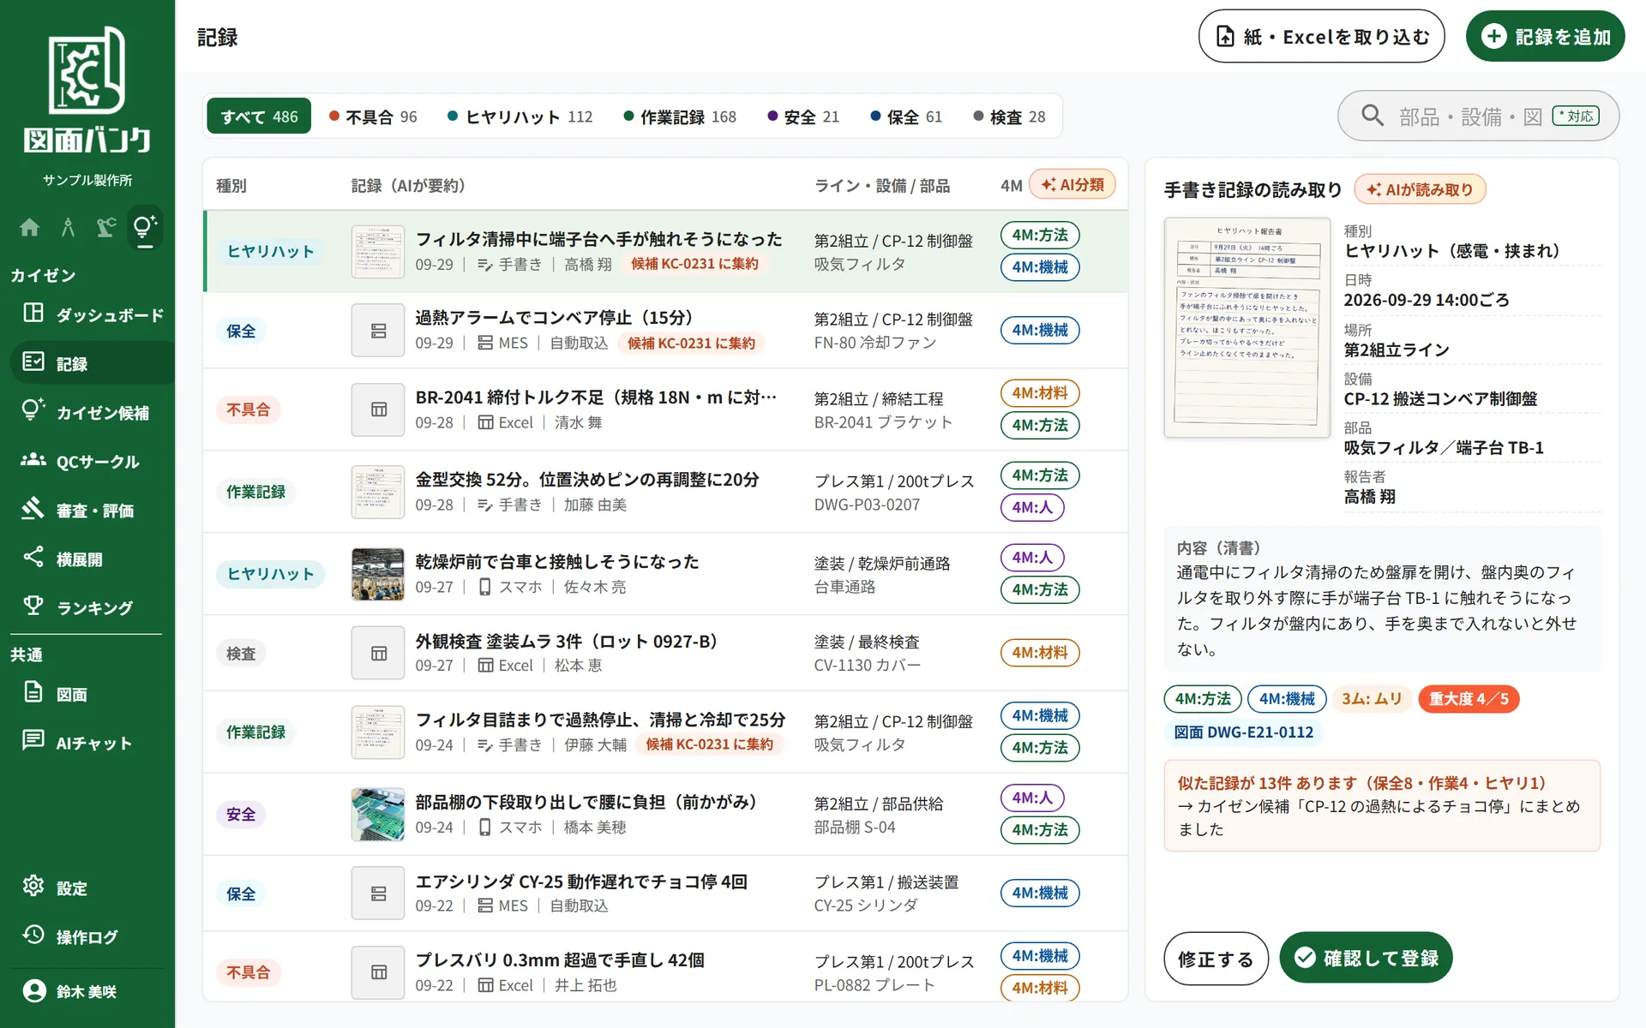Focus the 部品・設備・図 search field

1478,116
